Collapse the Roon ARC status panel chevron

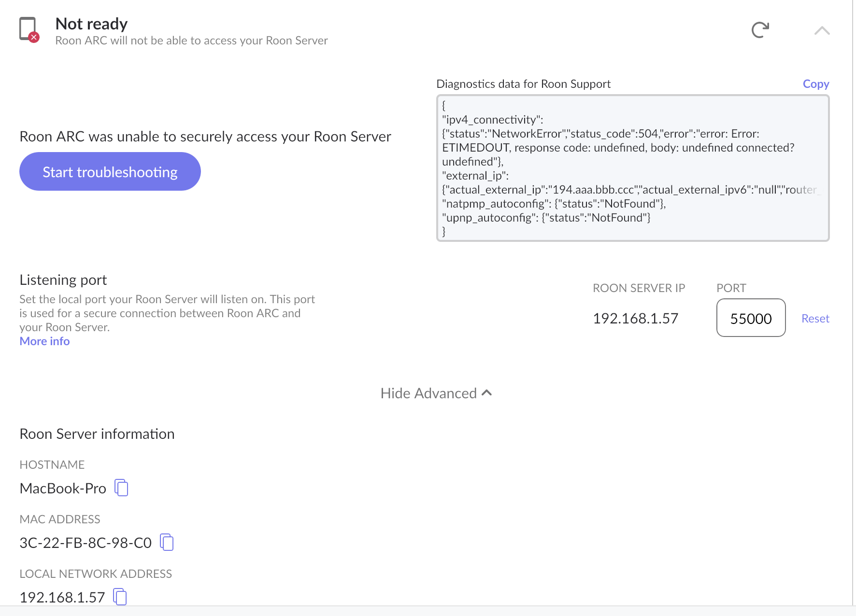822,31
